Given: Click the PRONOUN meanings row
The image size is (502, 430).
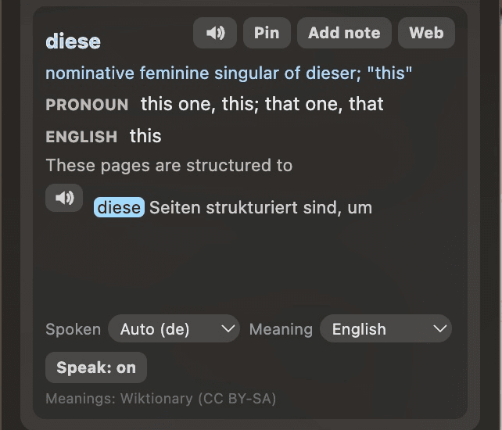Looking at the screenshot, I should click(x=214, y=104).
